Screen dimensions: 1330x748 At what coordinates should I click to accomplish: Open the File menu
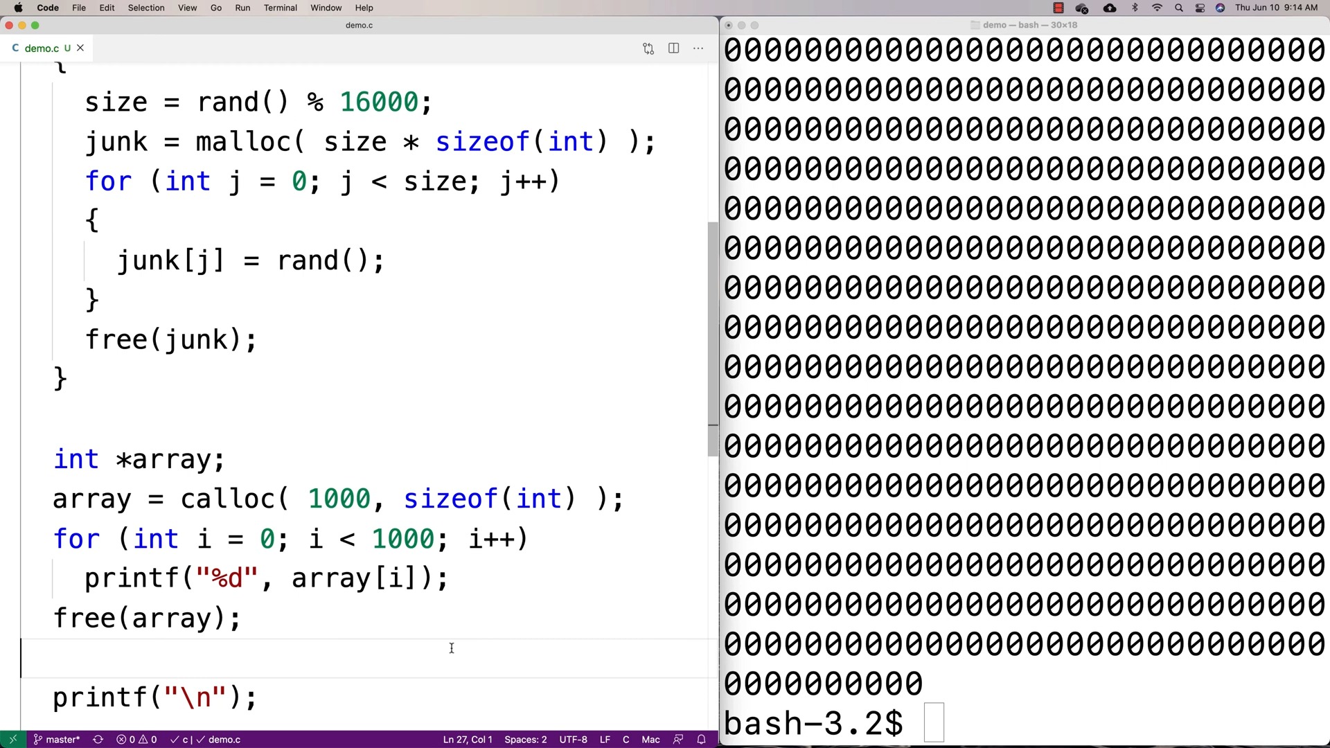point(79,8)
